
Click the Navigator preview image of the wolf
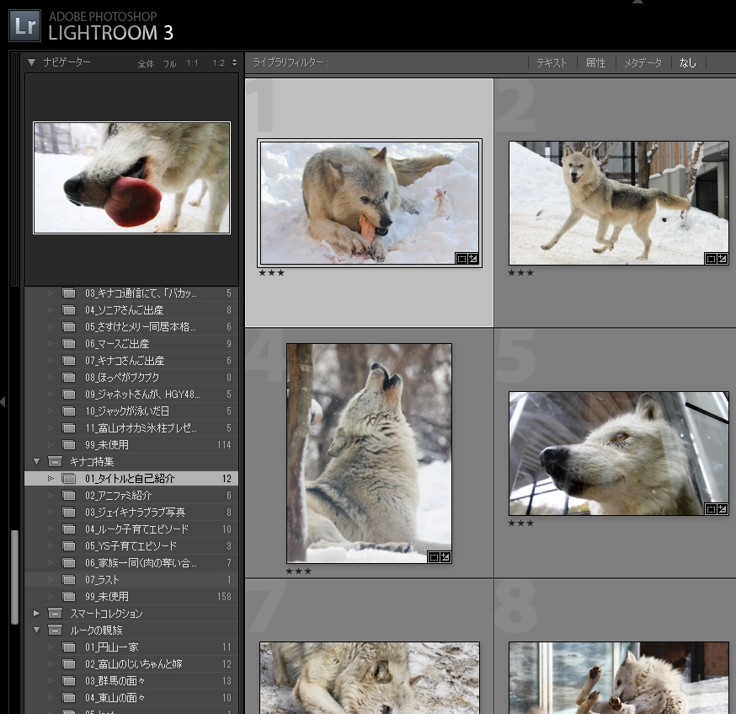(132, 178)
